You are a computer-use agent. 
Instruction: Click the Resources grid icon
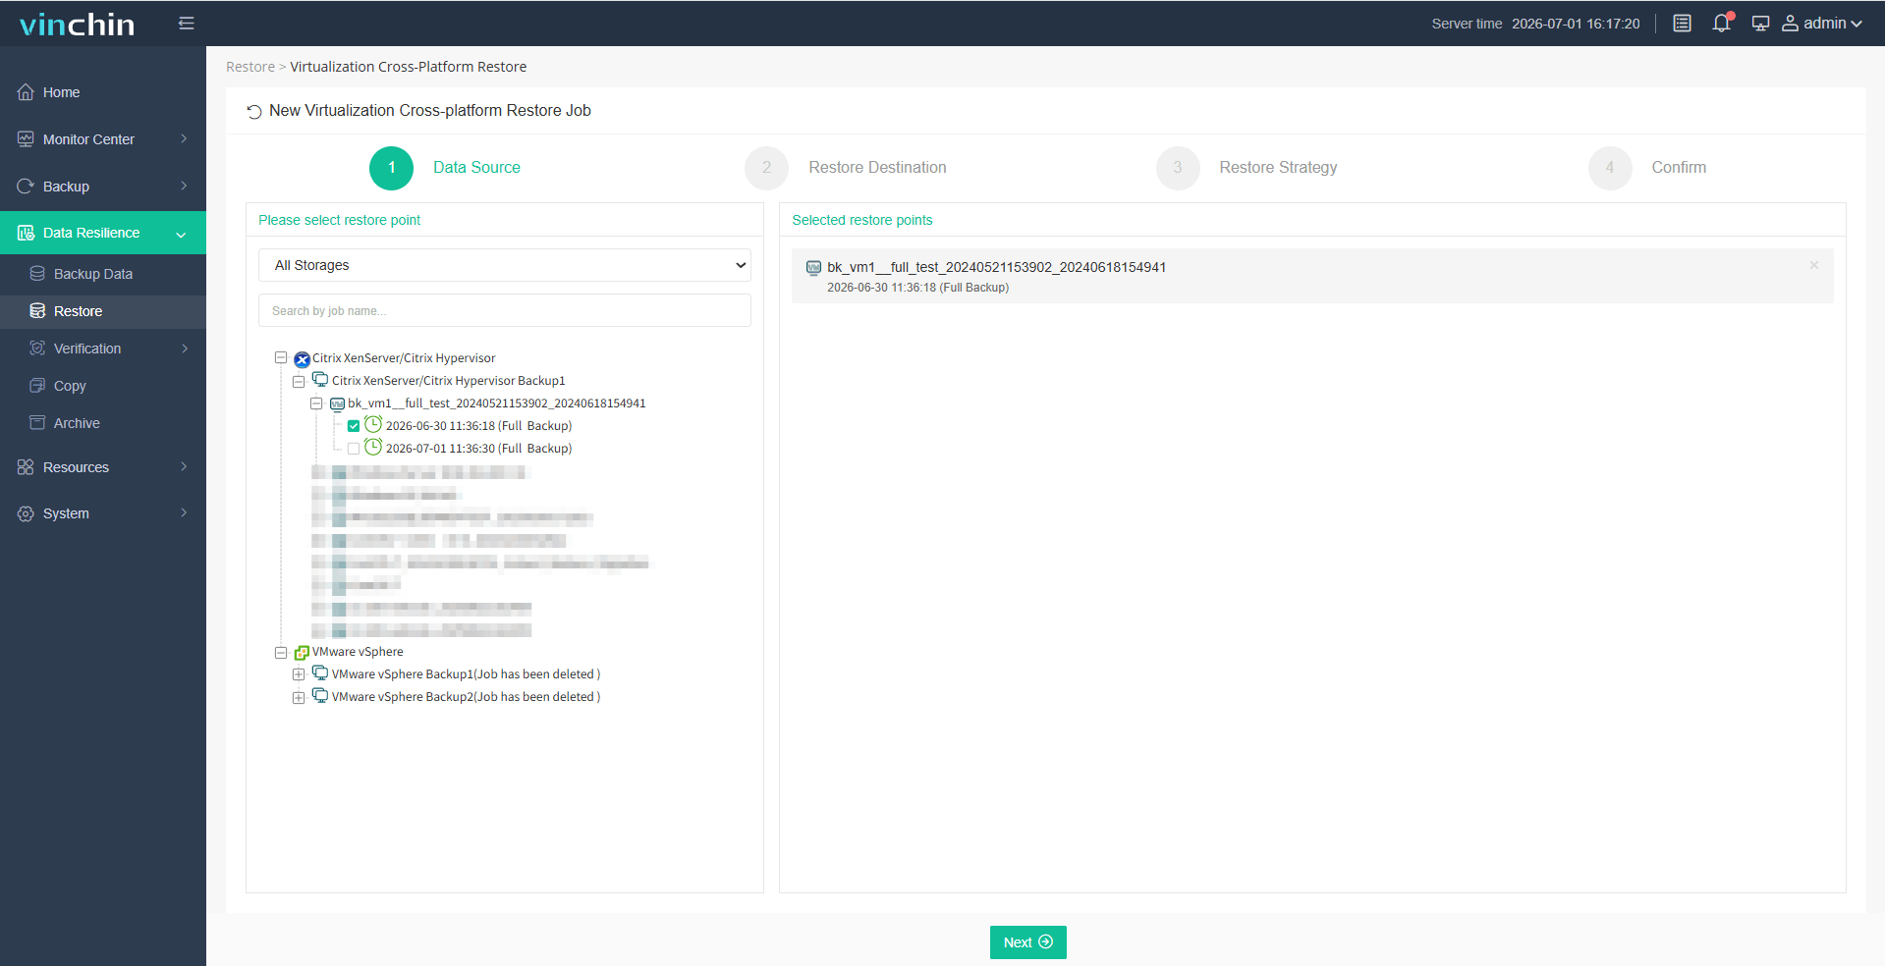[26, 467]
